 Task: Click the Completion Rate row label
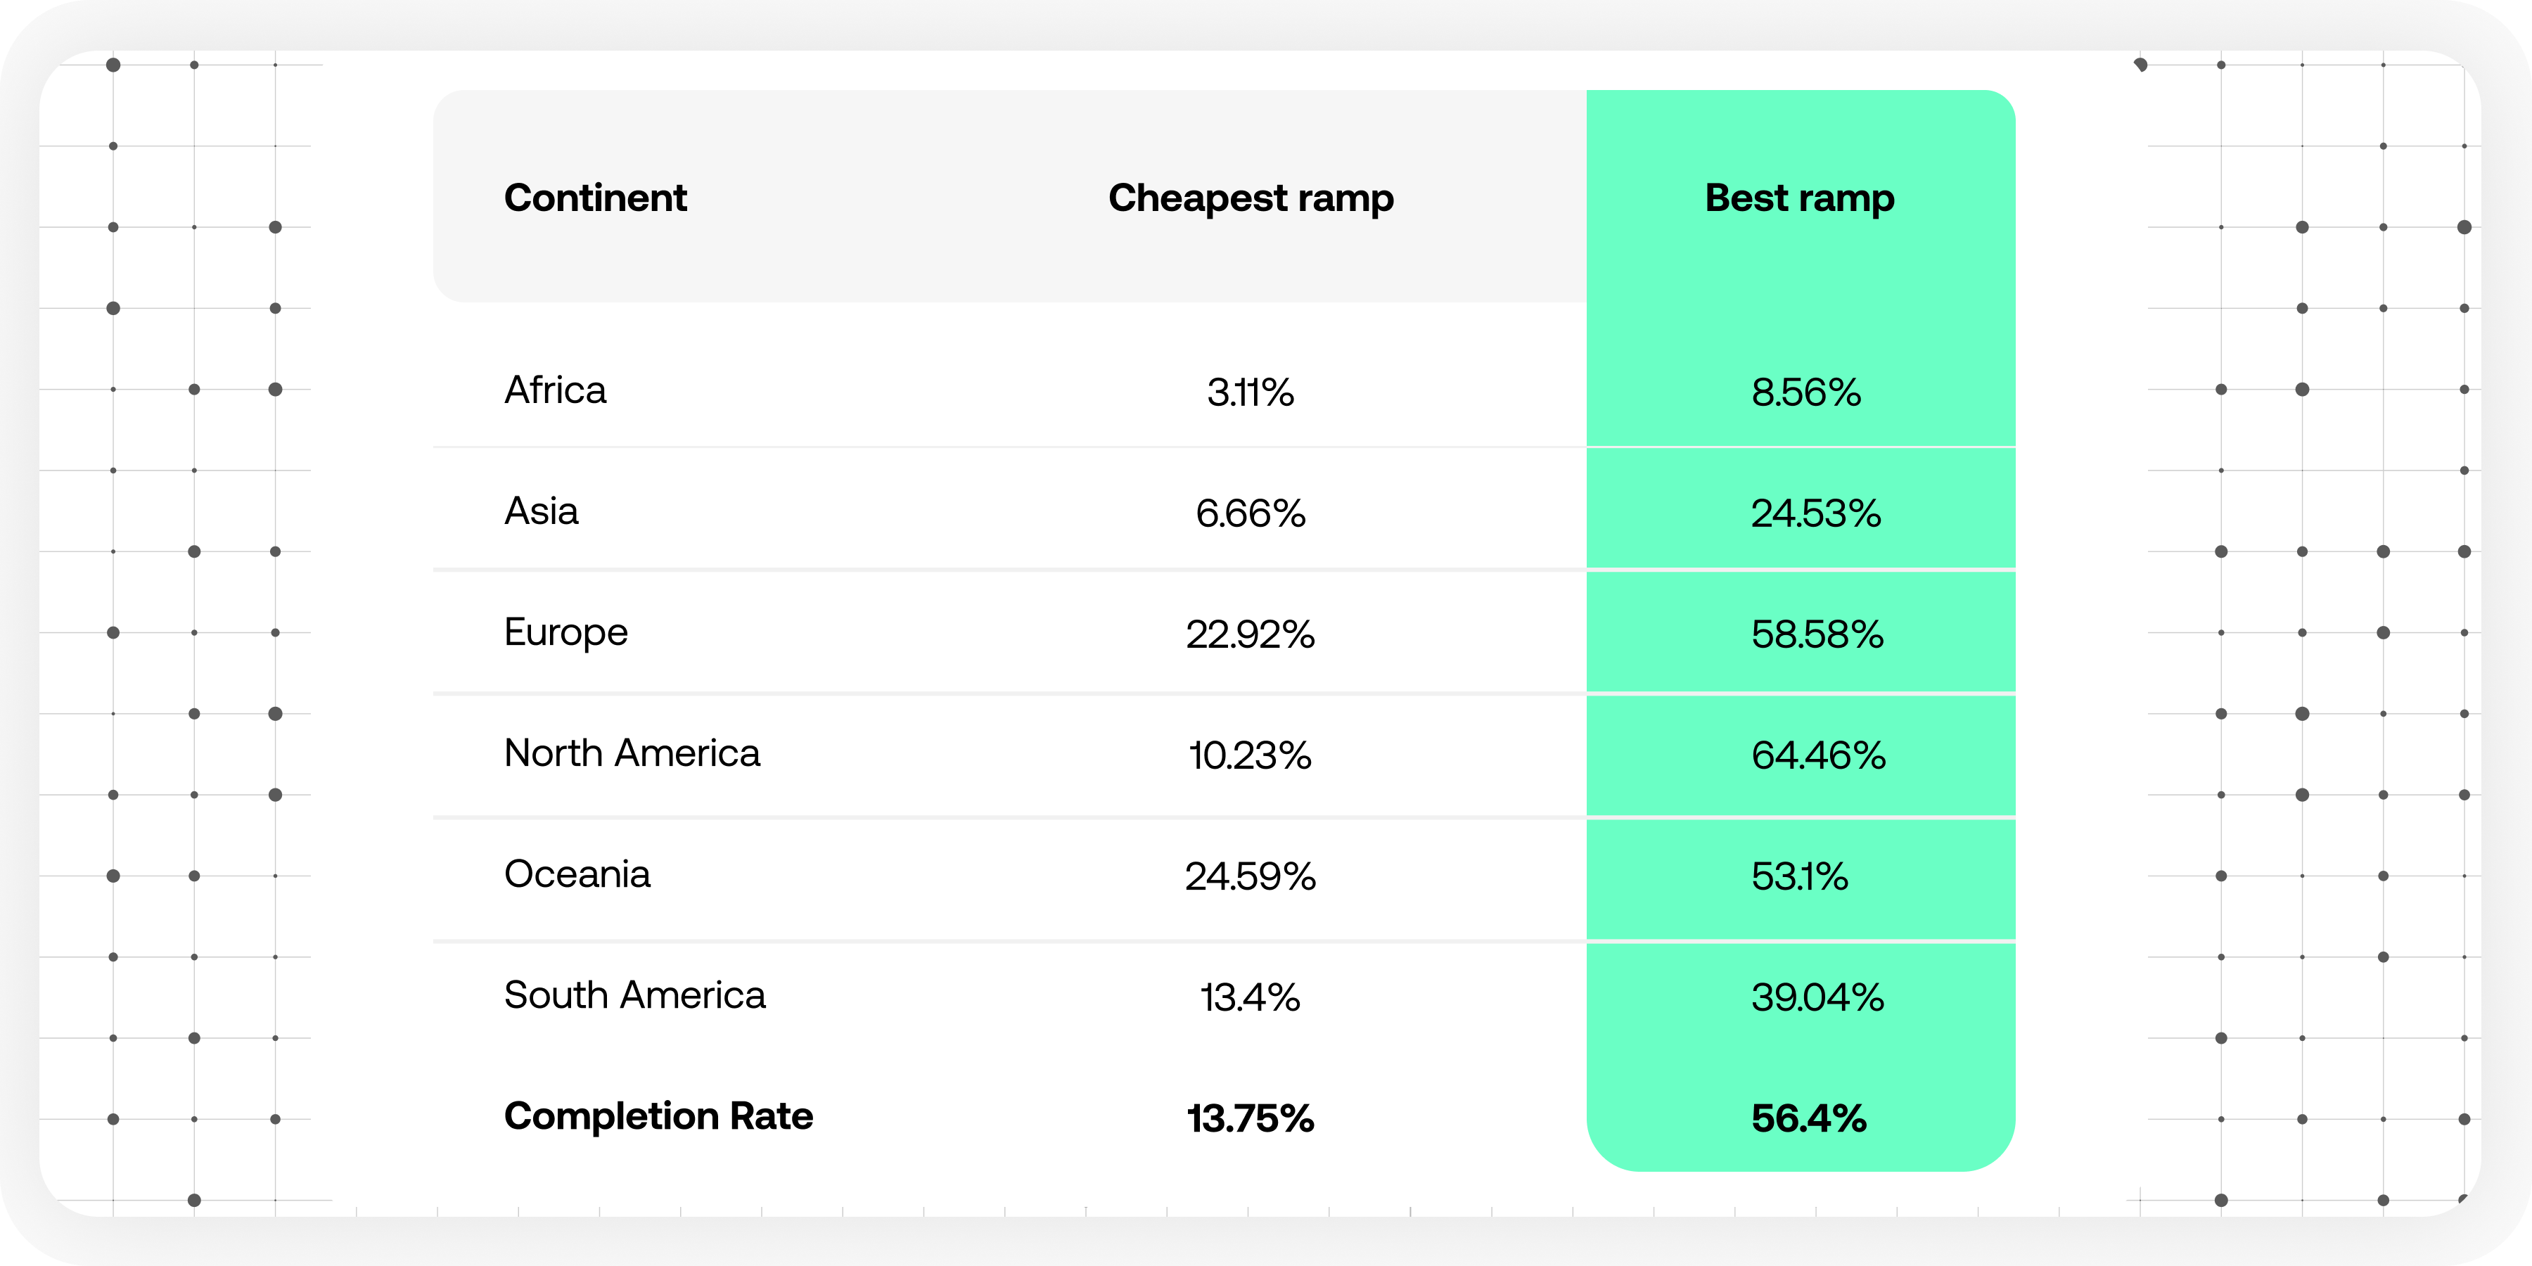click(658, 1115)
